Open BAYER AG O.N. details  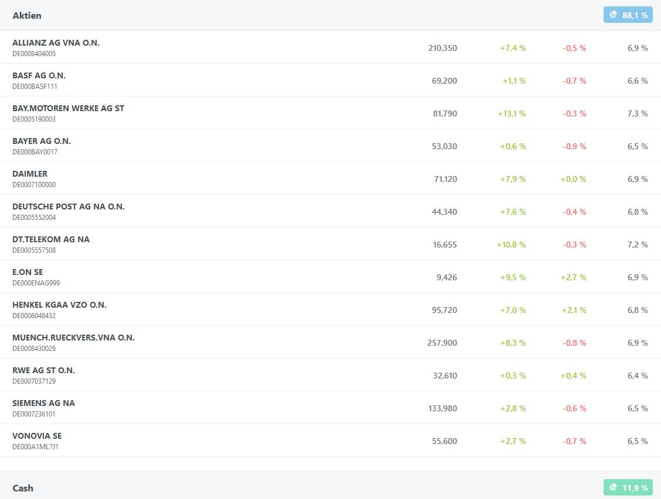click(x=42, y=141)
